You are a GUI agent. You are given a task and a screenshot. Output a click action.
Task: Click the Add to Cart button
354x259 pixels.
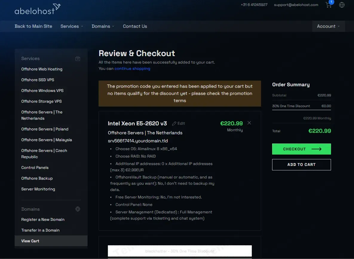pyautogui.click(x=301, y=164)
